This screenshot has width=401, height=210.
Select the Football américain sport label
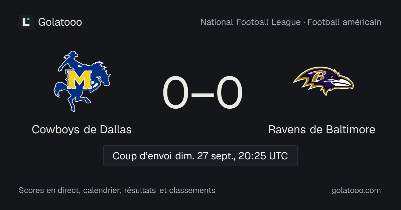pos(344,22)
